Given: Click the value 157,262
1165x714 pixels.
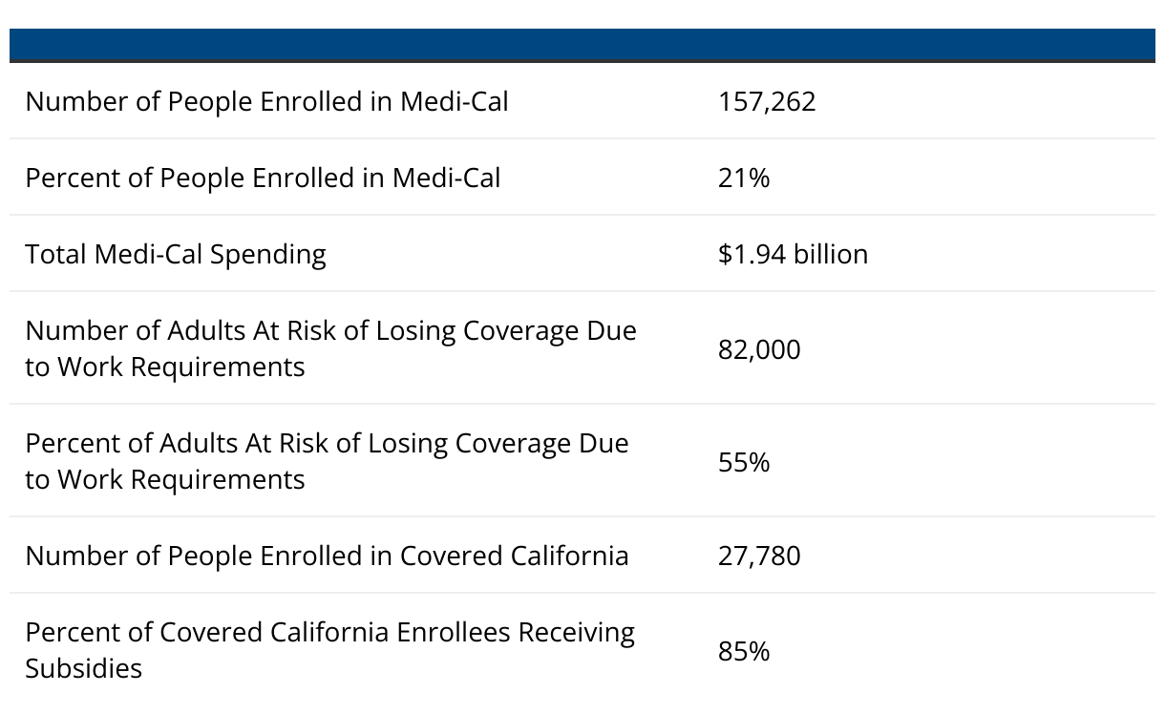Looking at the screenshot, I should tap(767, 101).
